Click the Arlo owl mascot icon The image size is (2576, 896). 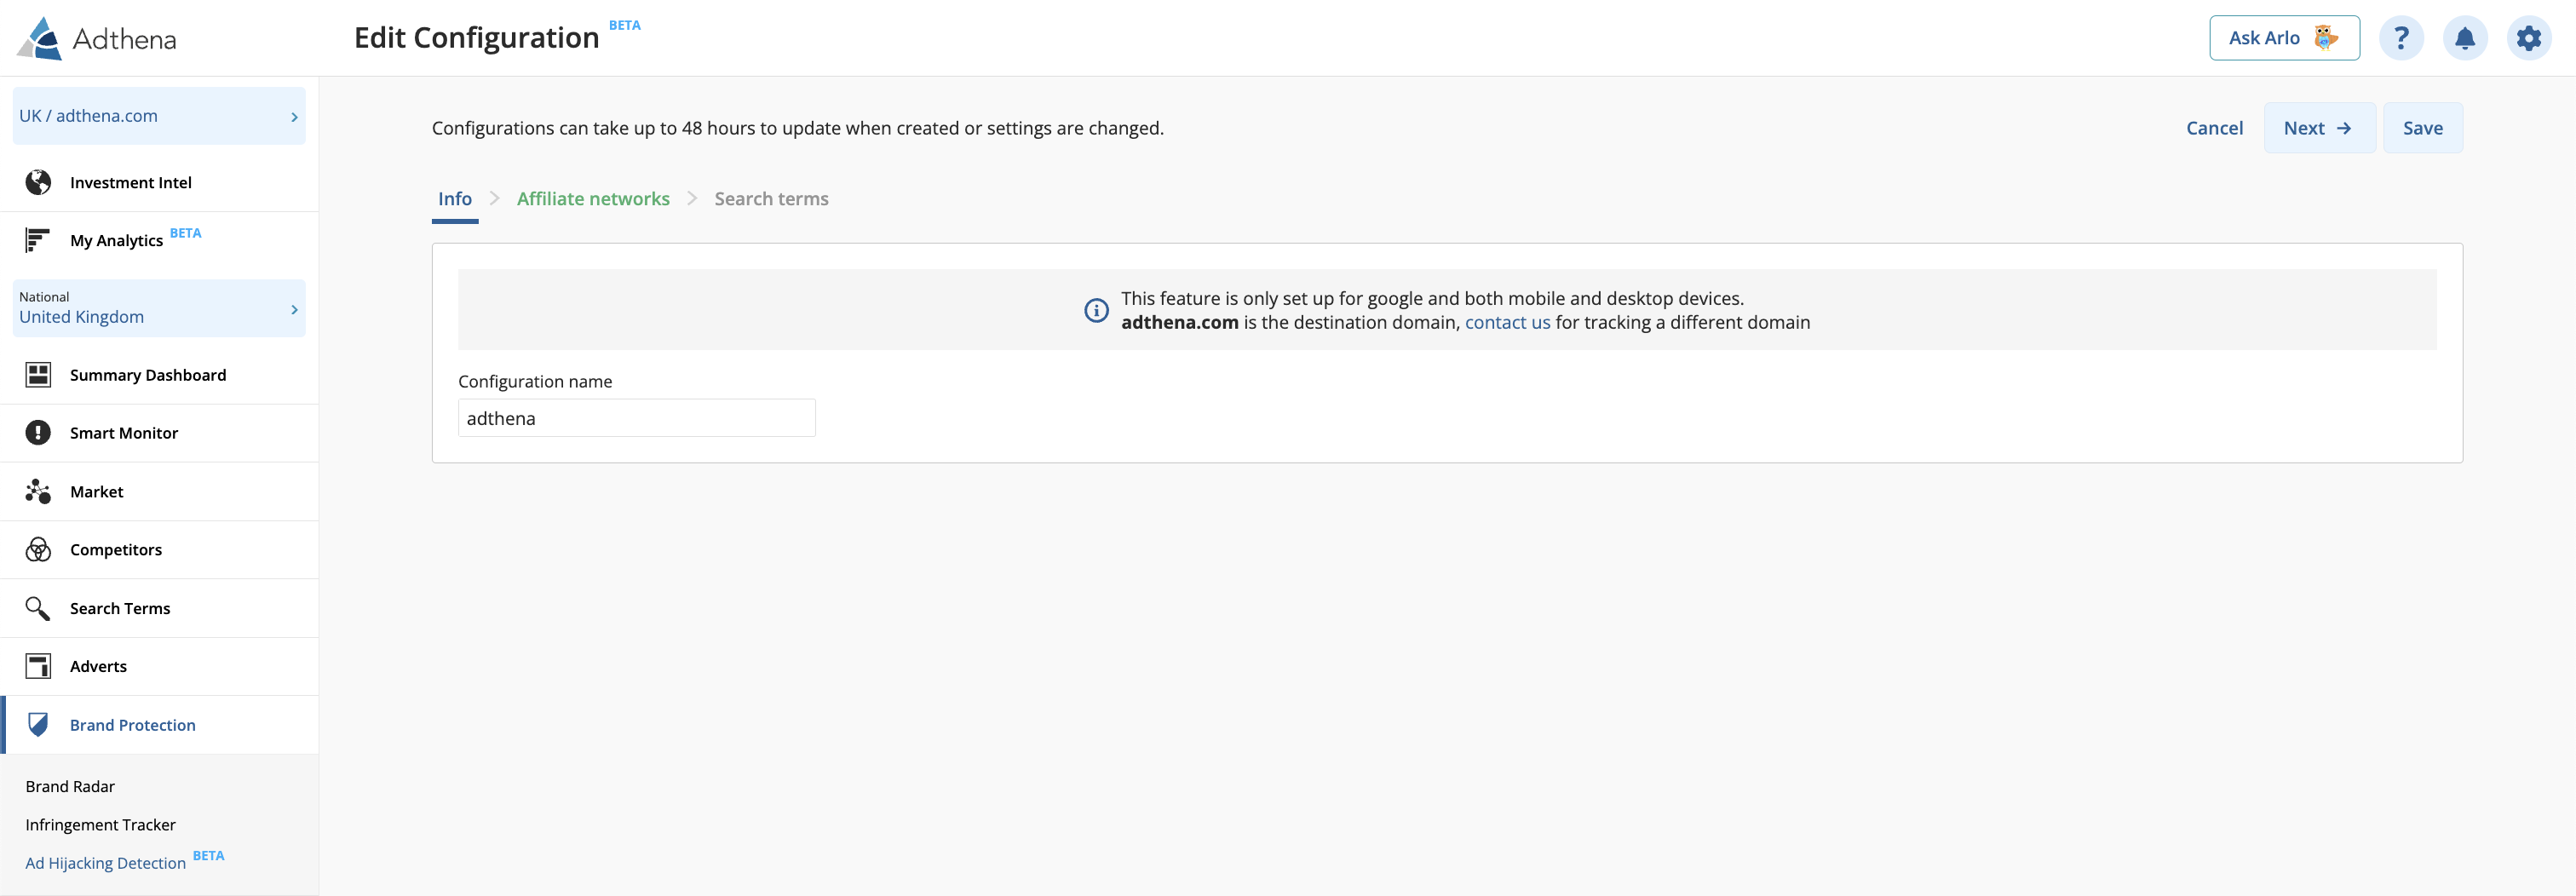2326,37
